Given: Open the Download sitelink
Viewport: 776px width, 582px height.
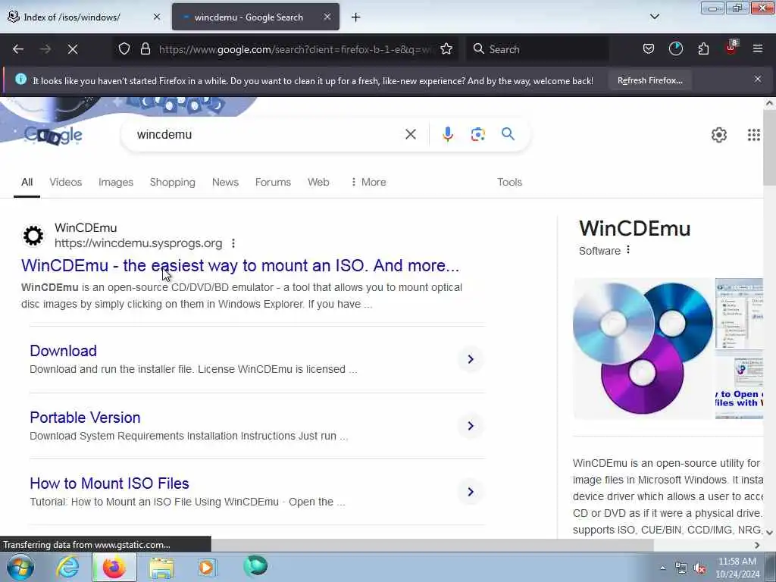Looking at the screenshot, I should (x=64, y=351).
